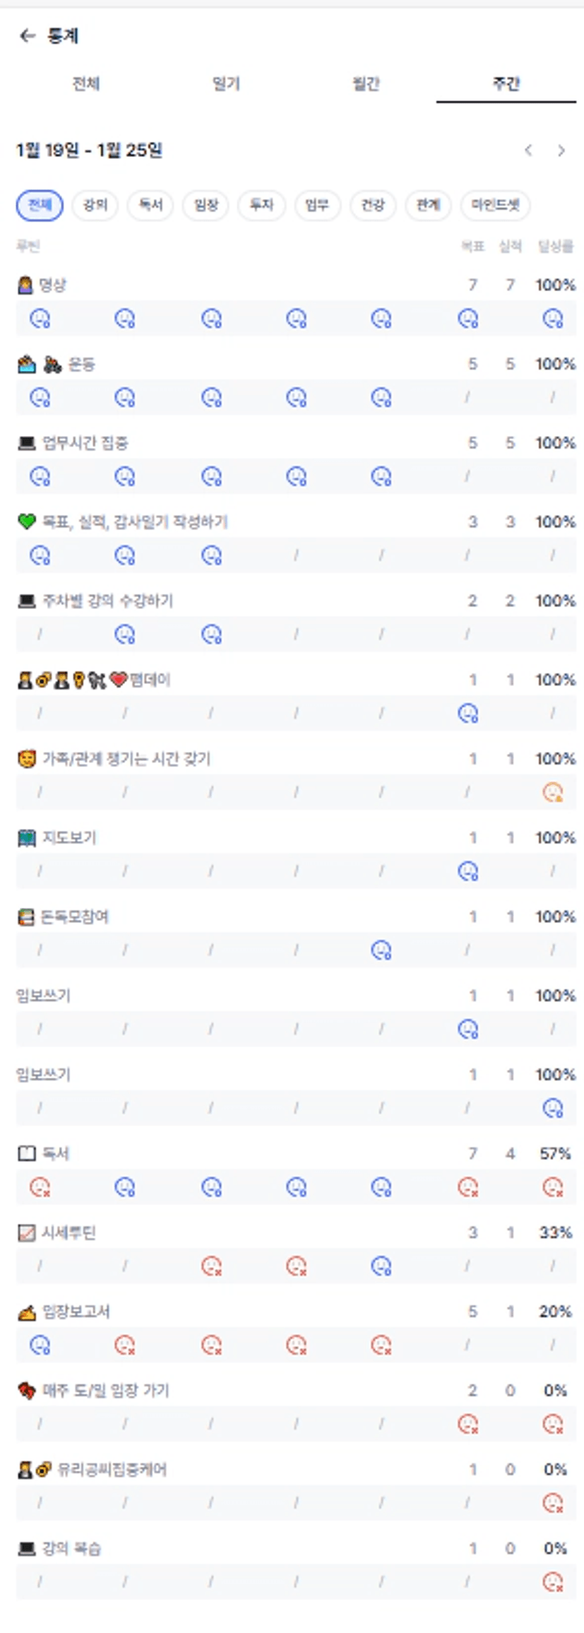Enable the 마인드셋 filter chip
The width and height of the screenshot is (584, 1633).
(x=495, y=205)
